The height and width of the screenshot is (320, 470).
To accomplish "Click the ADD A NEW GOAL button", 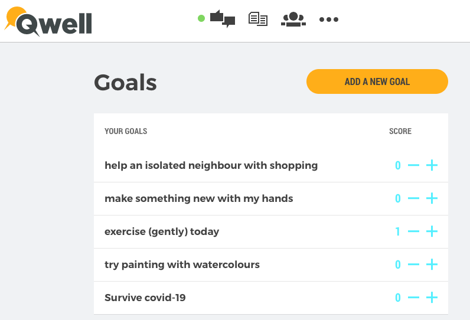I will point(377,81).
